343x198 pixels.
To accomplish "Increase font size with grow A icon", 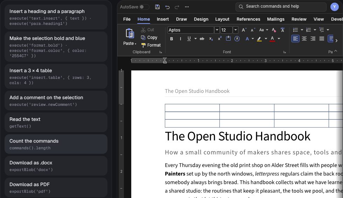I will (244, 30).
